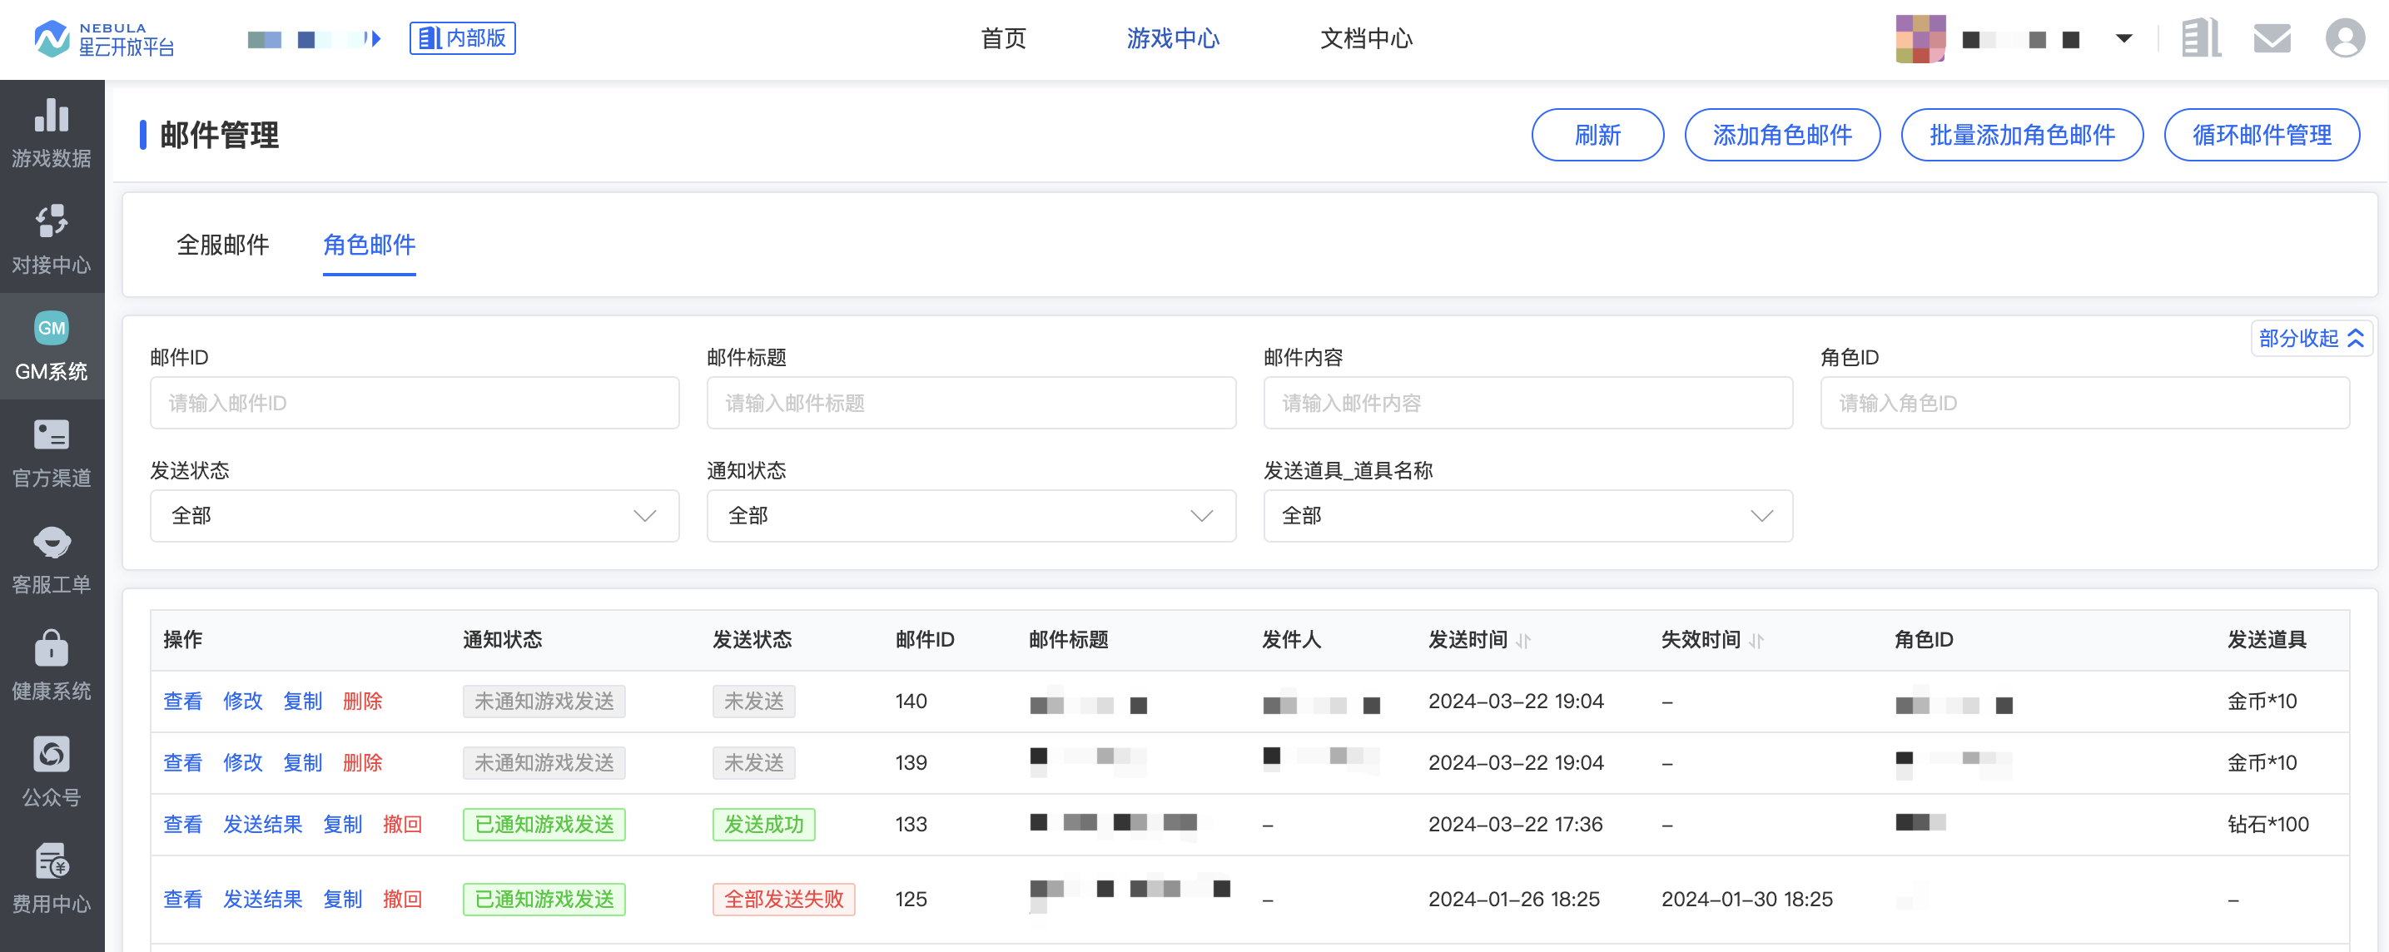The image size is (2389, 952).
Task: Click 撤回 for mail 125
Action: point(403,900)
